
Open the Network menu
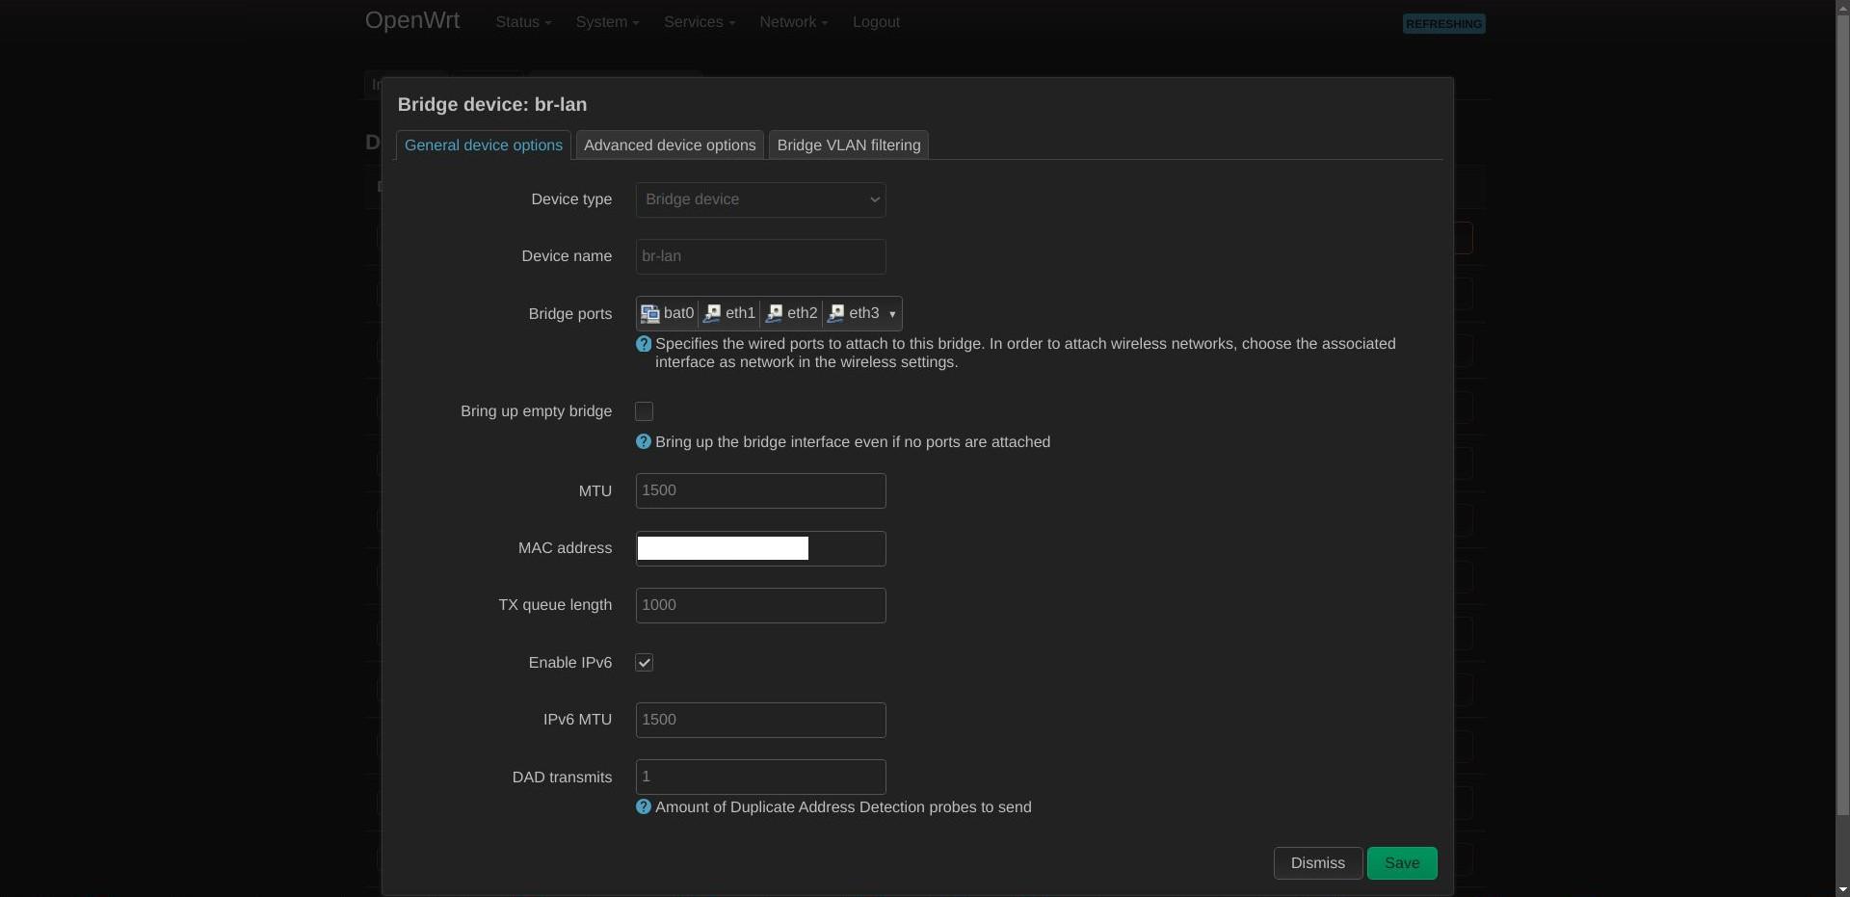pyautogui.click(x=794, y=22)
